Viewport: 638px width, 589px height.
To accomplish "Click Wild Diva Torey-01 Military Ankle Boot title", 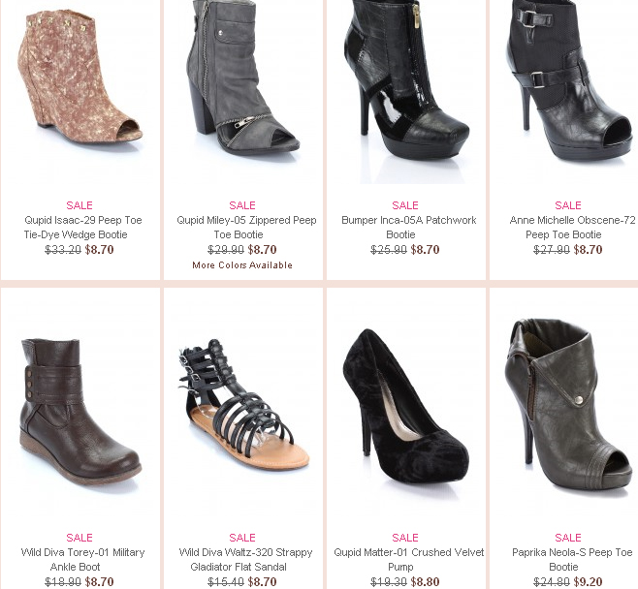I will tap(82, 559).
